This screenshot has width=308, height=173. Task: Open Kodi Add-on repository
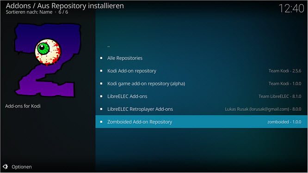coord(202,71)
